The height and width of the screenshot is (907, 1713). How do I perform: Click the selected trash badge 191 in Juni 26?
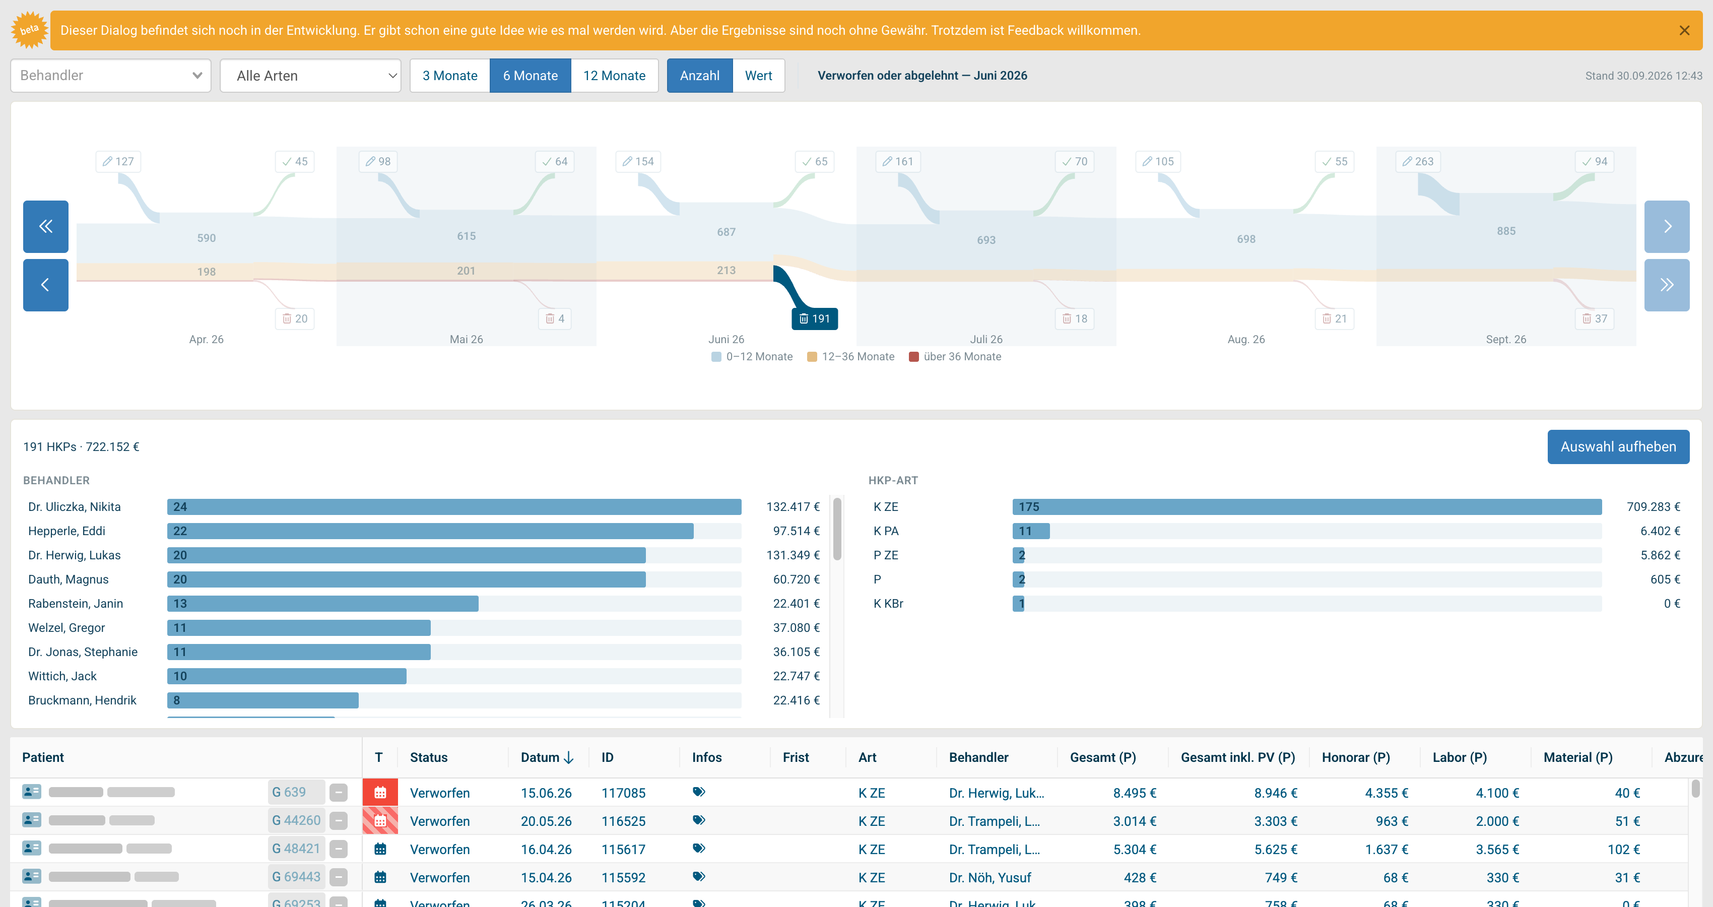pyautogui.click(x=815, y=318)
